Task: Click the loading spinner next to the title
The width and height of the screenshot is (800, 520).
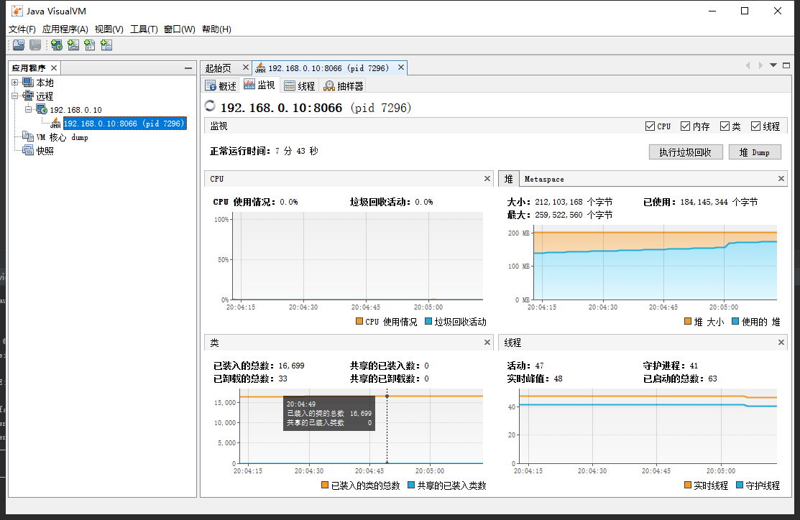Action: 210,106
